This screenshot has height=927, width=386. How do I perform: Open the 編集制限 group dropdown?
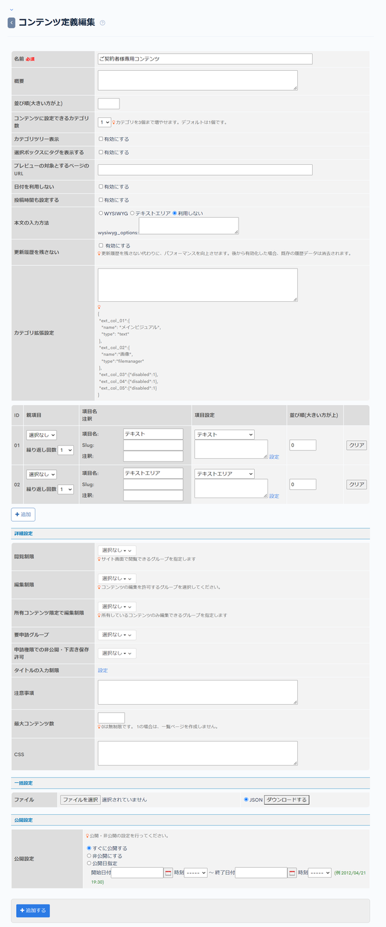tap(117, 578)
